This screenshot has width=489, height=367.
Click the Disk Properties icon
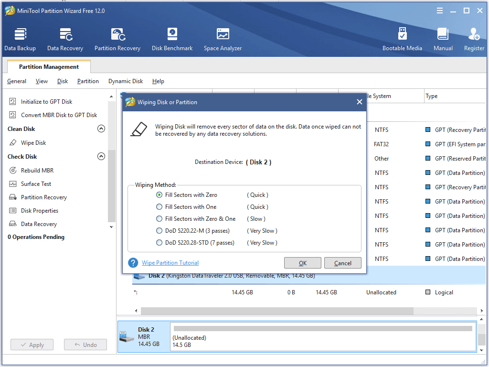coord(13,211)
